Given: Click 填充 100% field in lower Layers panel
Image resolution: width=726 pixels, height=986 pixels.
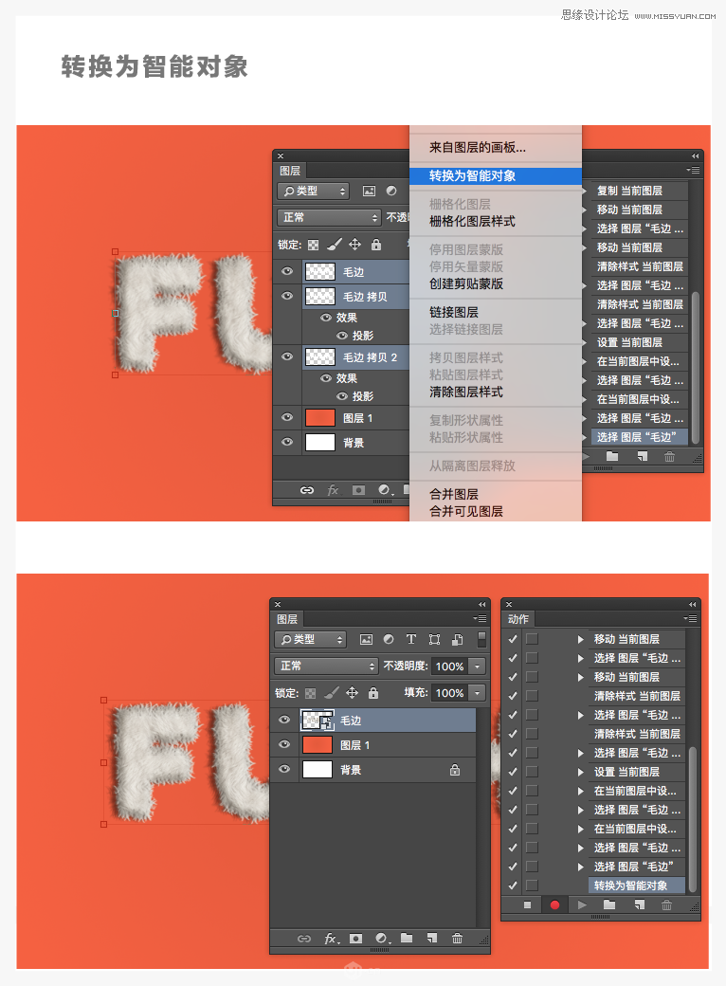Looking at the screenshot, I should [x=449, y=693].
